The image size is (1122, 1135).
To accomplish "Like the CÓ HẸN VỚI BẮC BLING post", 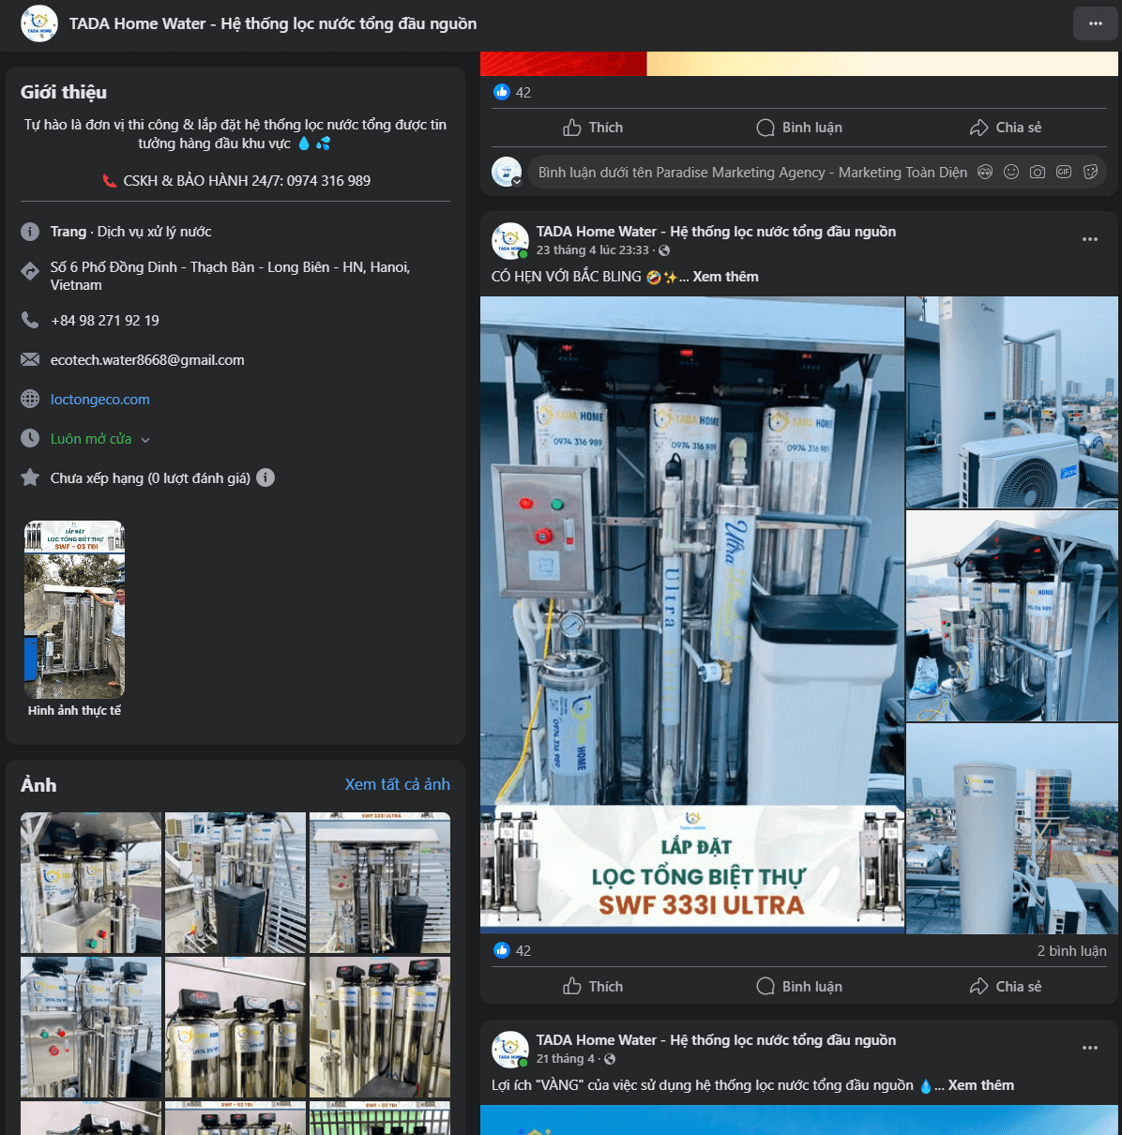I will 593,987.
